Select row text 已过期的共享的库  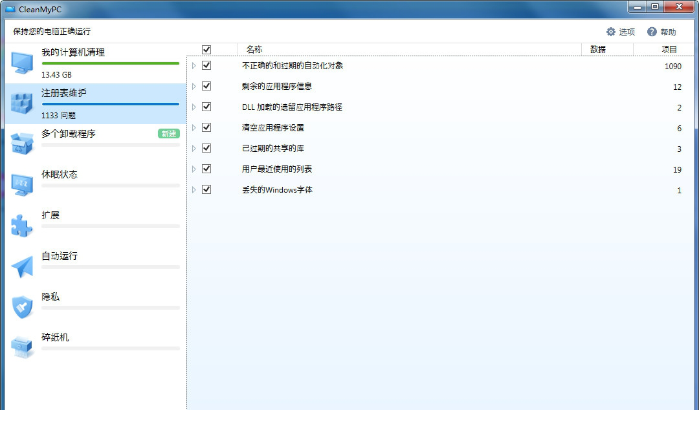click(273, 148)
